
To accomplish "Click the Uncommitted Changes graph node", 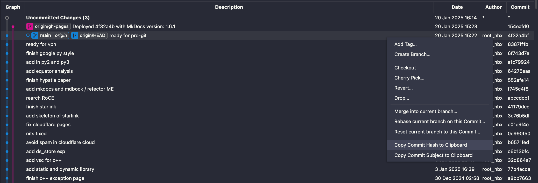I will [x=7, y=18].
